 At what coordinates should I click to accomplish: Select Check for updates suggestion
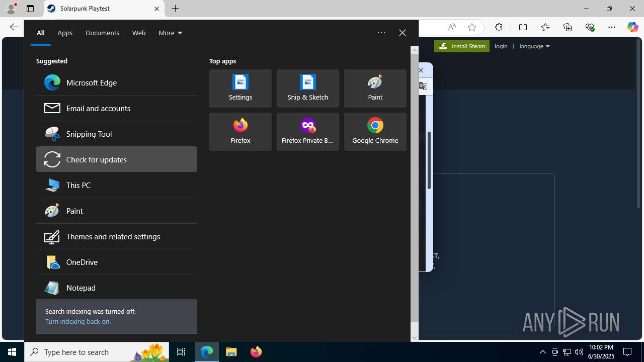(116, 159)
